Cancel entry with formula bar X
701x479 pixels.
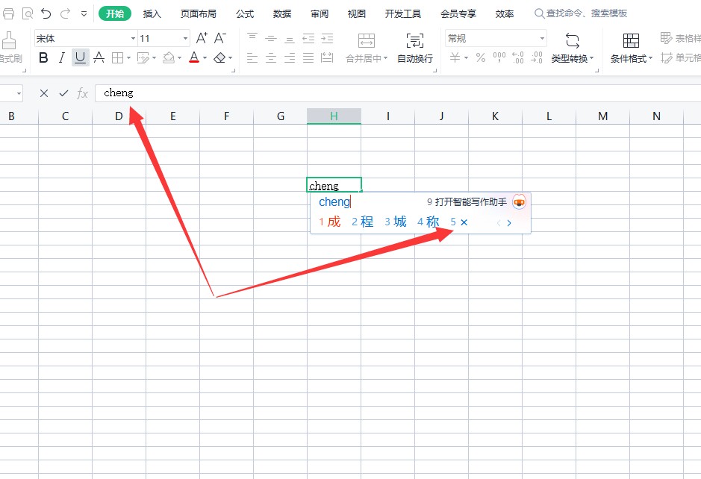click(x=44, y=93)
